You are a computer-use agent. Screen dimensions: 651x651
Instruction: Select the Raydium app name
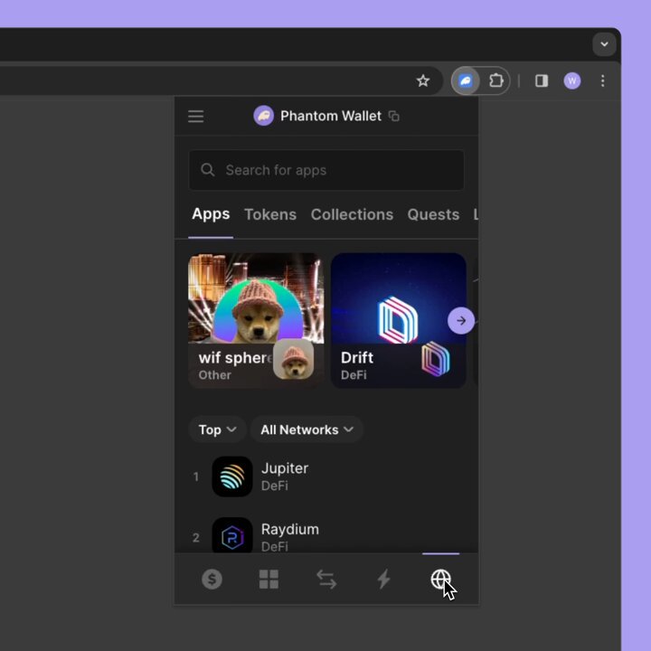[290, 529]
